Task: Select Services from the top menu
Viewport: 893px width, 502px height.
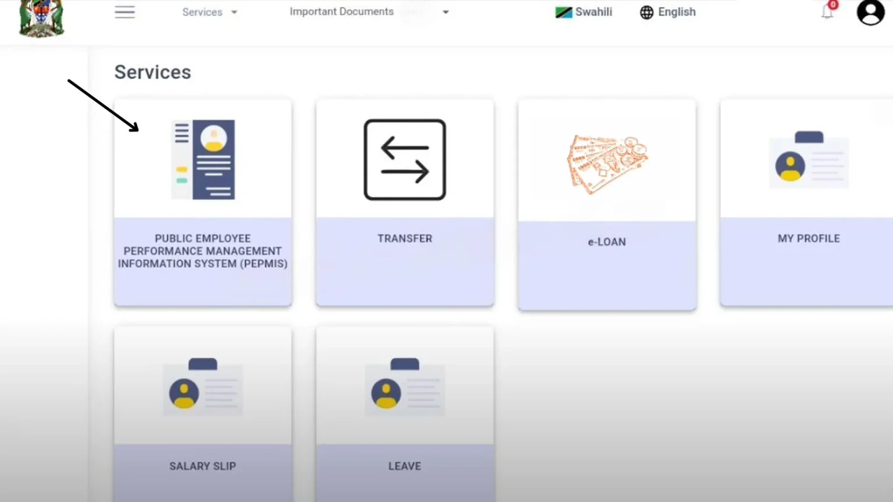Action: pyautogui.click(x=202, y=12)
